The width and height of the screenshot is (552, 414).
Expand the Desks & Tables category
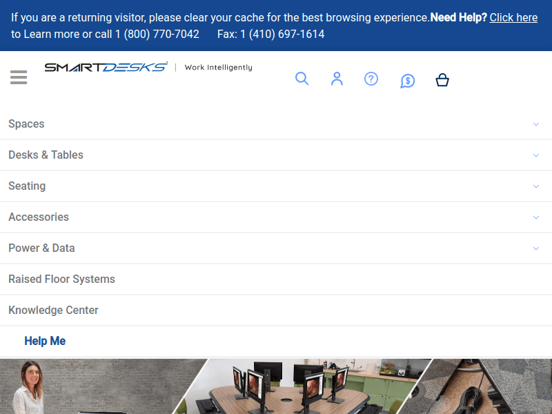point(46,155)
